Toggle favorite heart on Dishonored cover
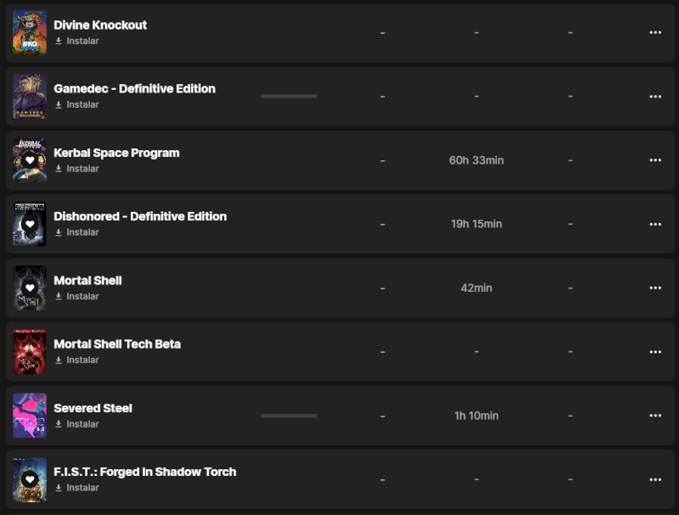The width and height of the screenshot is (679, 515). click(x=30, y=224)
